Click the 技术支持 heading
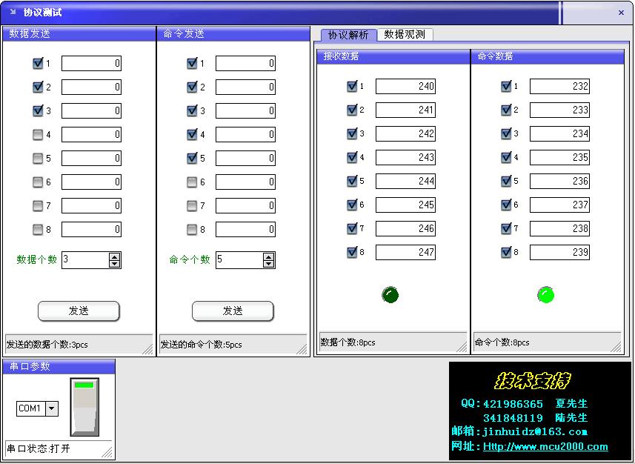This screenshot has height=464, width=635. 532,381
